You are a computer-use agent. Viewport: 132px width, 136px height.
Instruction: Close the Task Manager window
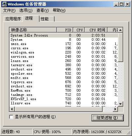tap(127, 4)
